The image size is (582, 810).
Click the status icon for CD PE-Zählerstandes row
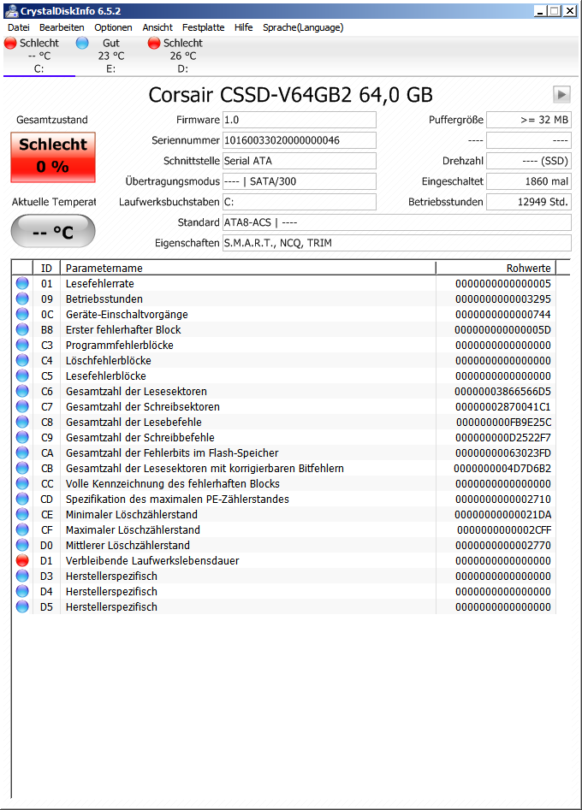coord(22,499)
